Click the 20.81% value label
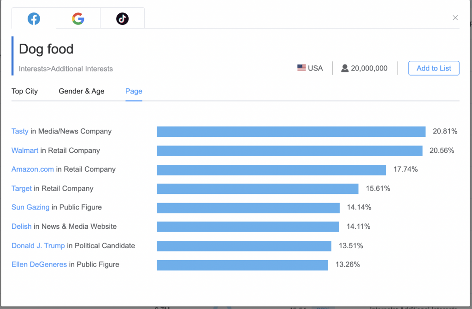The width and height of the screenshot is (472, 309). (x=445, y=131)
